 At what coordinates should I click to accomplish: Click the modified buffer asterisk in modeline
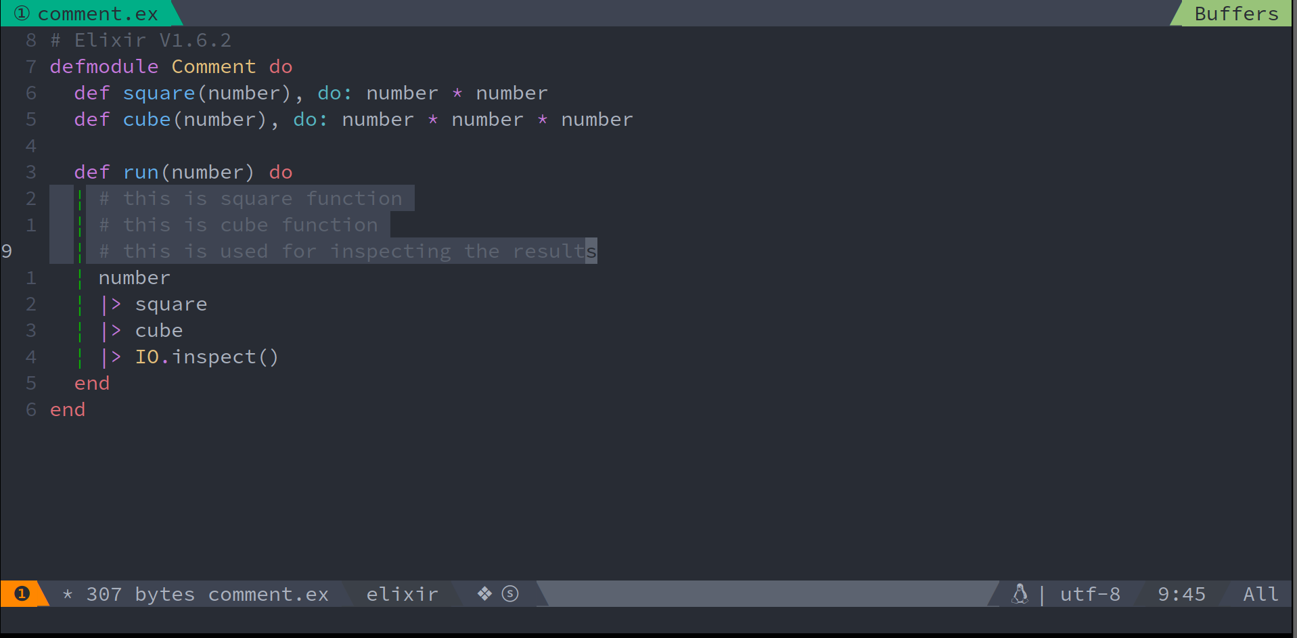pos(68,595)
